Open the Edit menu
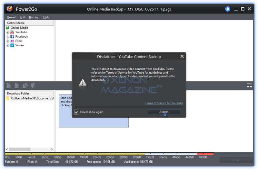Screen dimensions: 258x170 click(x=23, y=17)
